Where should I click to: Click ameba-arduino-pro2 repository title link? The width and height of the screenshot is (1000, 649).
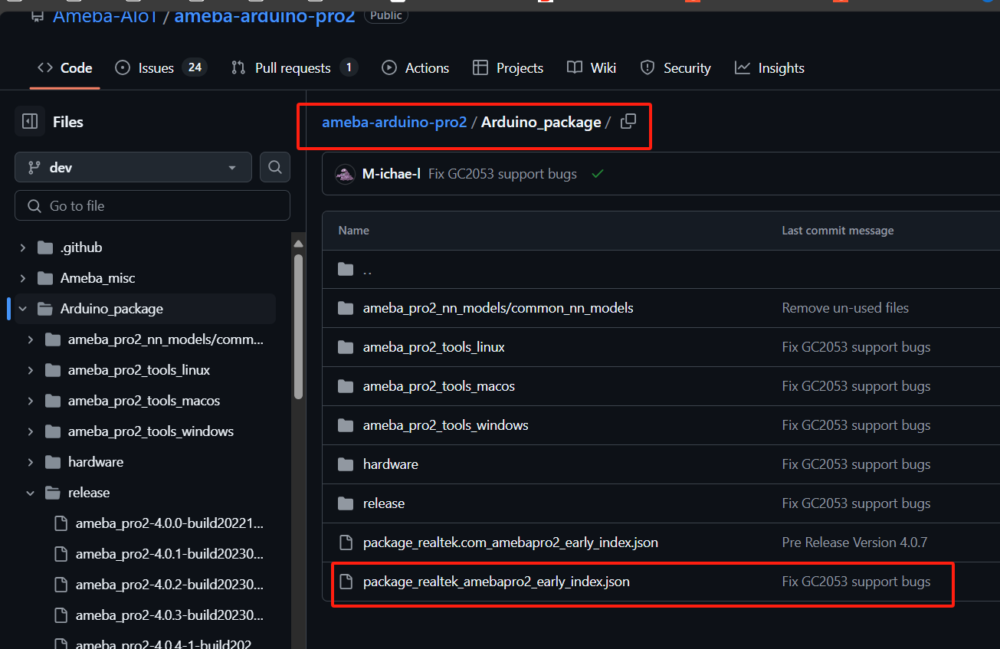[x=264, y=15]
